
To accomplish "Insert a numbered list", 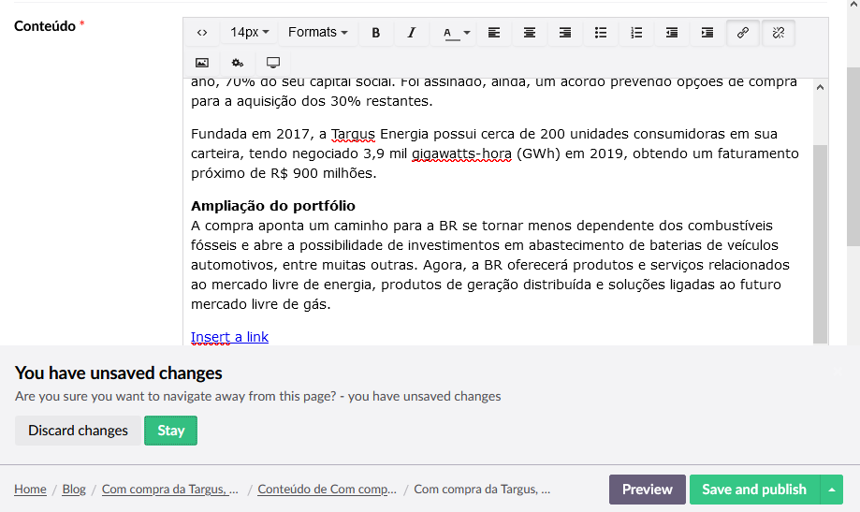I will [636, 33].
